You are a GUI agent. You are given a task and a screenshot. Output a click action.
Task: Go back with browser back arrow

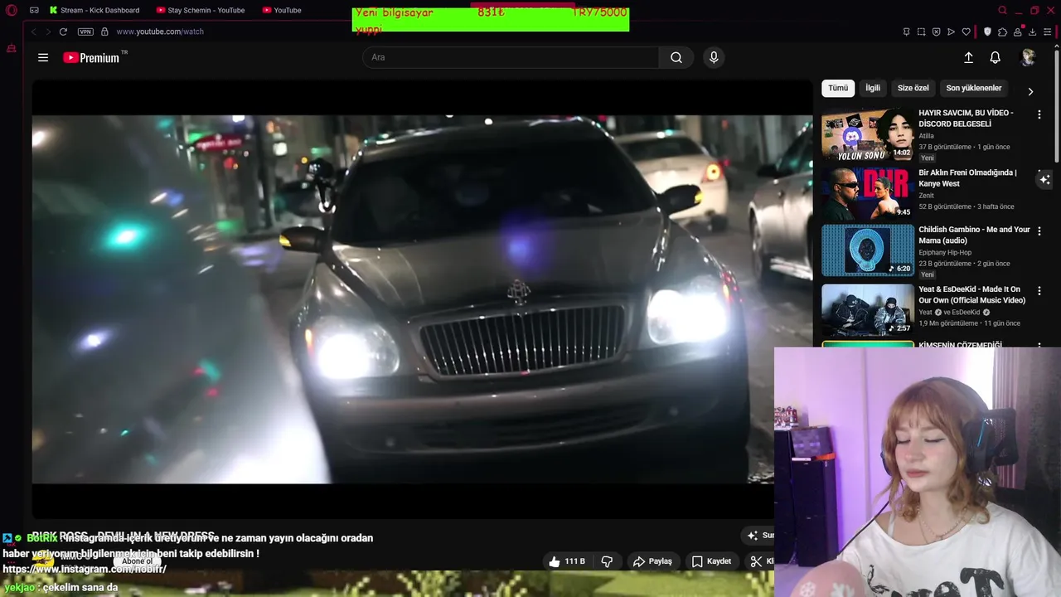click(34, 32)
